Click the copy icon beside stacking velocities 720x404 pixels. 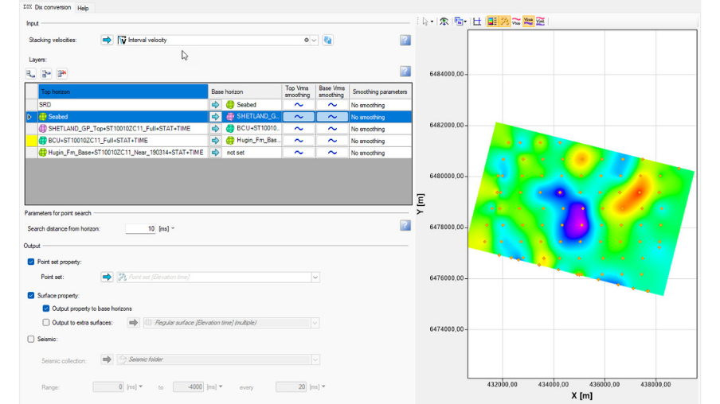click(327, 41)
